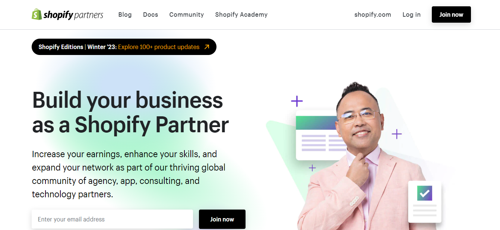
Task: Click the large purple plus icon above card
Action: click(297, 101)
